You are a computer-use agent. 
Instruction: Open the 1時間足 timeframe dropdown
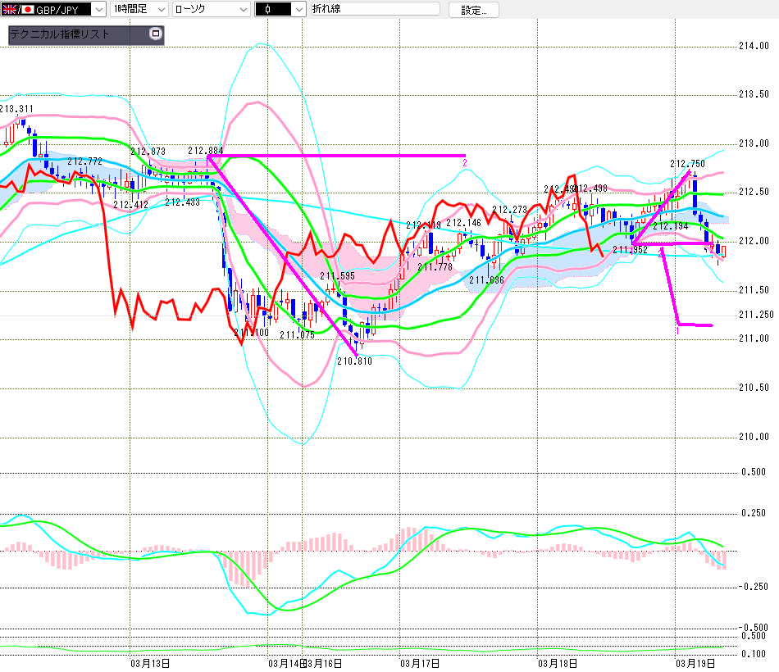[x=138, y=10]
